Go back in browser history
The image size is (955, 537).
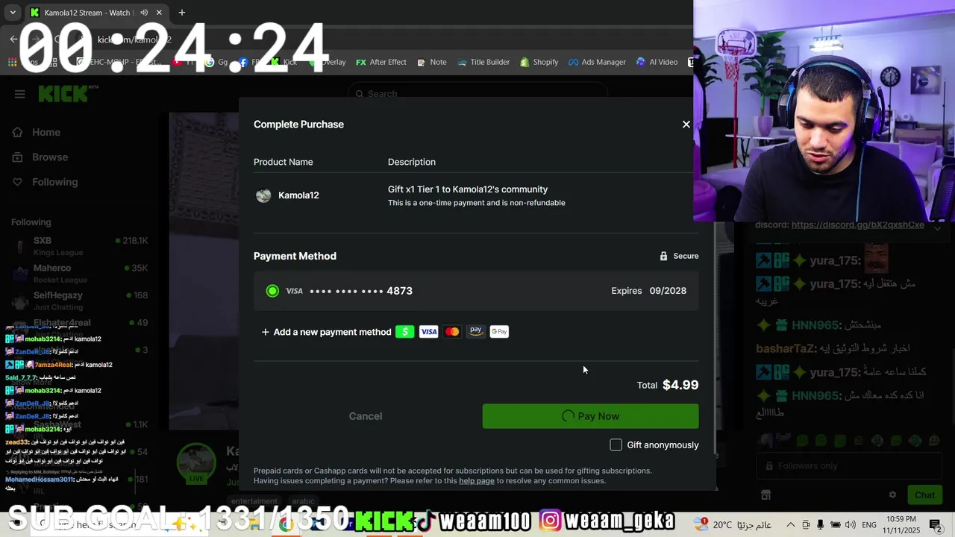(13, 40)
